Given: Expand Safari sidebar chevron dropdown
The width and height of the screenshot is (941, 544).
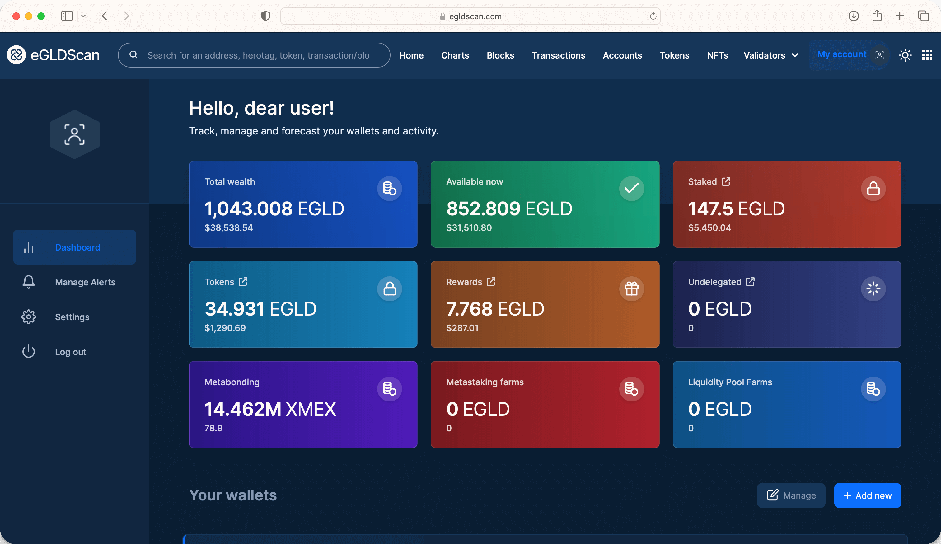Looking at the screenshot, I should [x=83, y=16].
